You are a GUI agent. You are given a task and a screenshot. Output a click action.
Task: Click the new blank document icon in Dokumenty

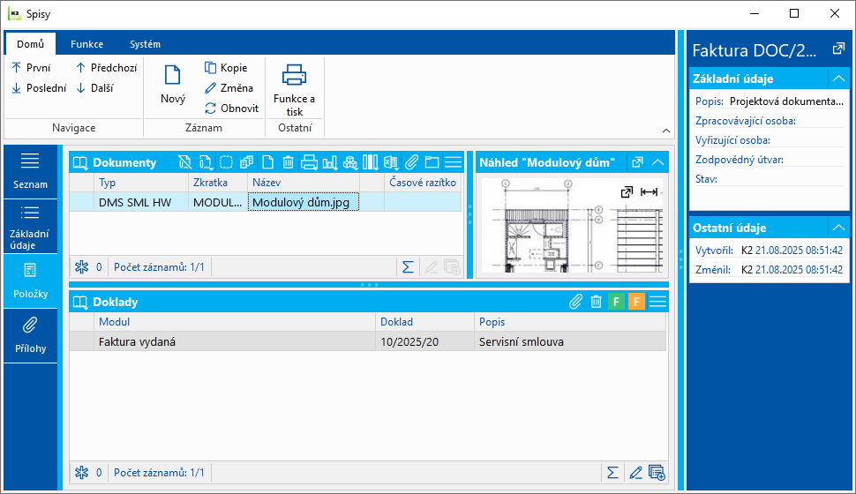[x=267, y=162]
